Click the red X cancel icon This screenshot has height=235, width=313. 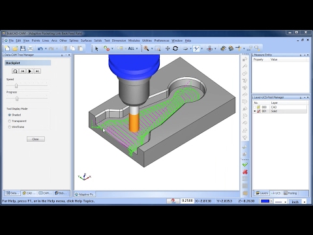pyautogui.click(x=245, y=172)
